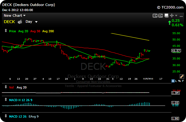186x122 pixels.
Task: Select the Avg 200 indicator label
Action: tap(48, 31)
